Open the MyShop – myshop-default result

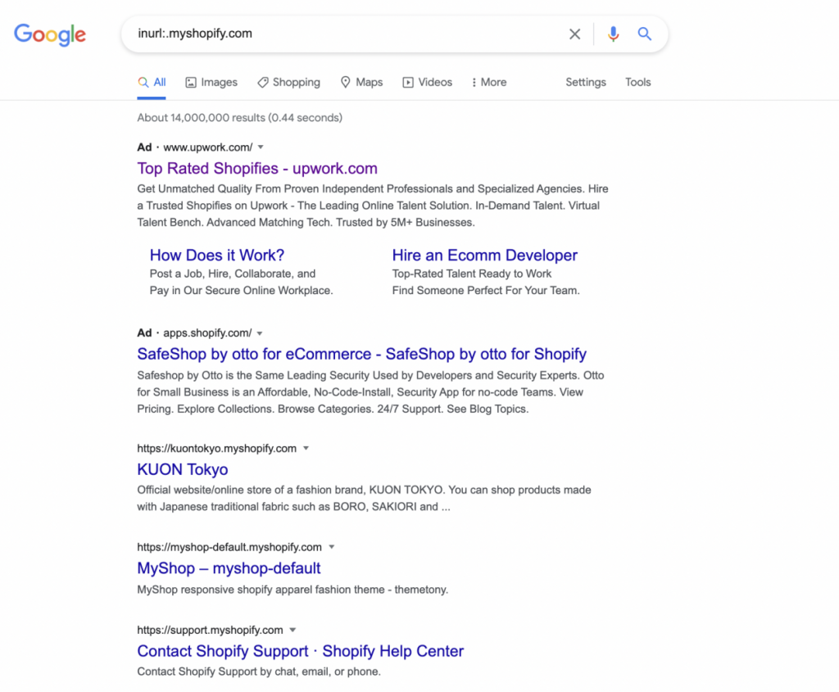(229, 568)
